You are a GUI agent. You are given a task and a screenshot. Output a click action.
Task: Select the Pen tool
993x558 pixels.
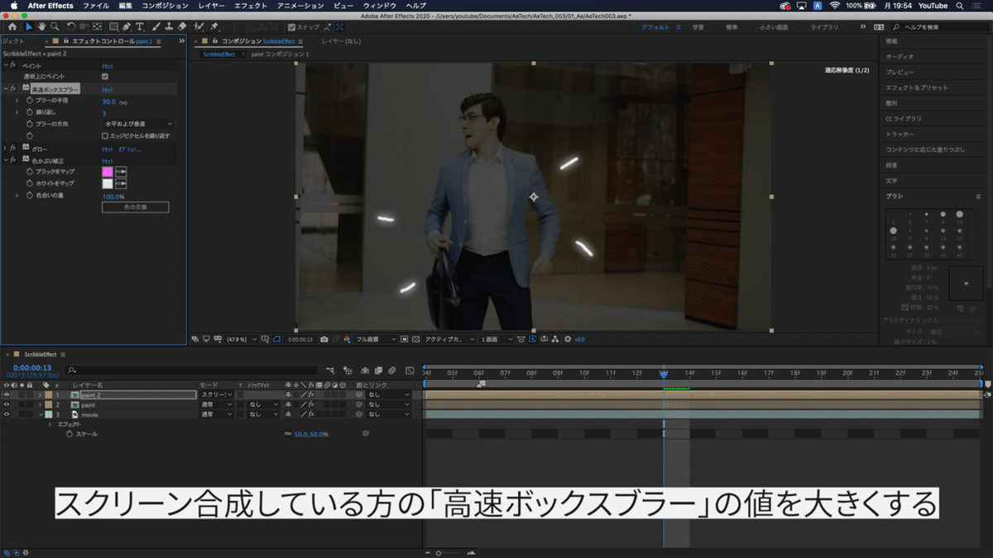point(127,26)
